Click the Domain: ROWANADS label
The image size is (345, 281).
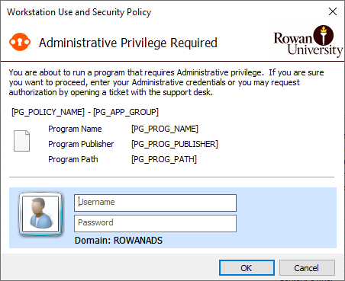click(118, 241)
